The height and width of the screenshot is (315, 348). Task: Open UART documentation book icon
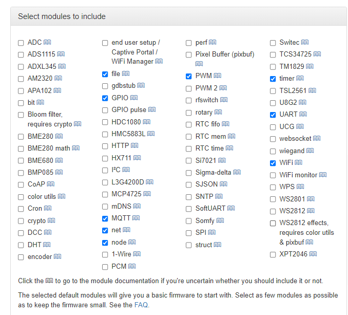click(x=303, y=114)
